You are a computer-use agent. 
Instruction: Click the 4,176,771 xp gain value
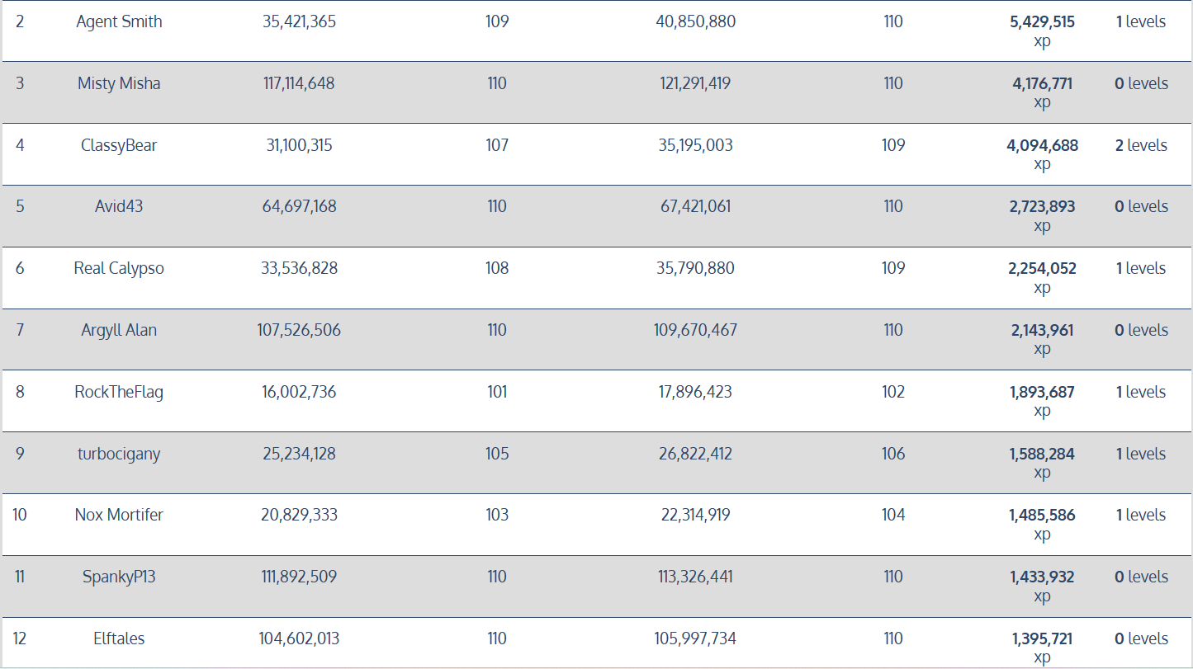pos(1042,83)
